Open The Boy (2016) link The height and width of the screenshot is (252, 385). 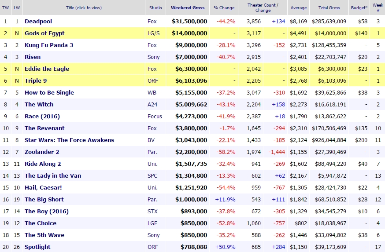[47, 211]
